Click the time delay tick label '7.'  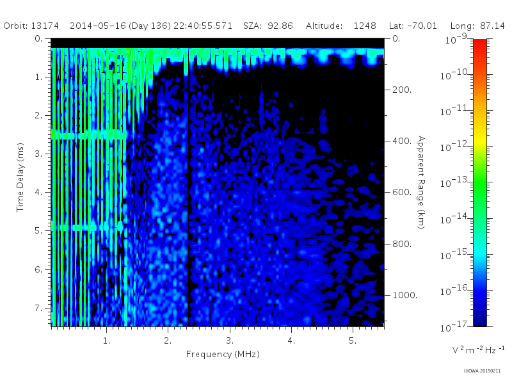[39, 308]
